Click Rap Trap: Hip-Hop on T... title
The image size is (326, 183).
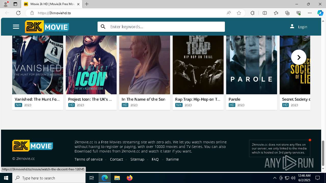point(198,99)
